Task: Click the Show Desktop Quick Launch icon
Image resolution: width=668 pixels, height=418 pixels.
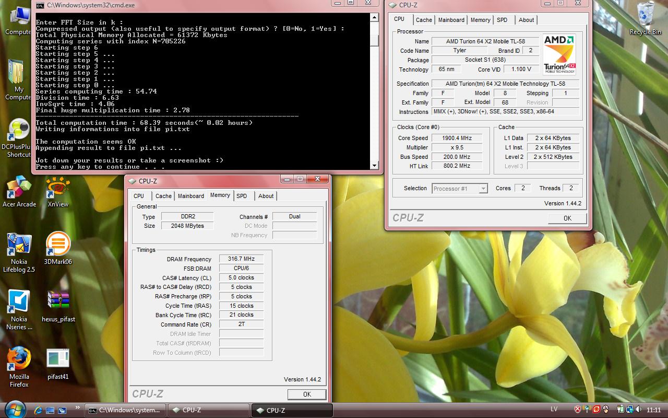Action: tap(50, 410)
